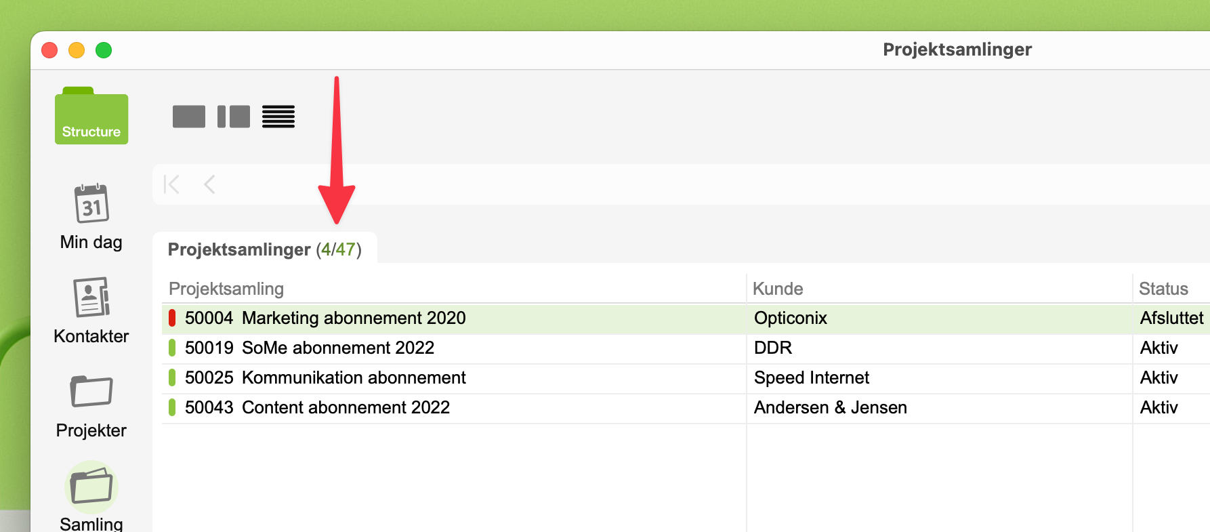
Task: Sort by Projektsamling column header
Action: tap(226, 289)
